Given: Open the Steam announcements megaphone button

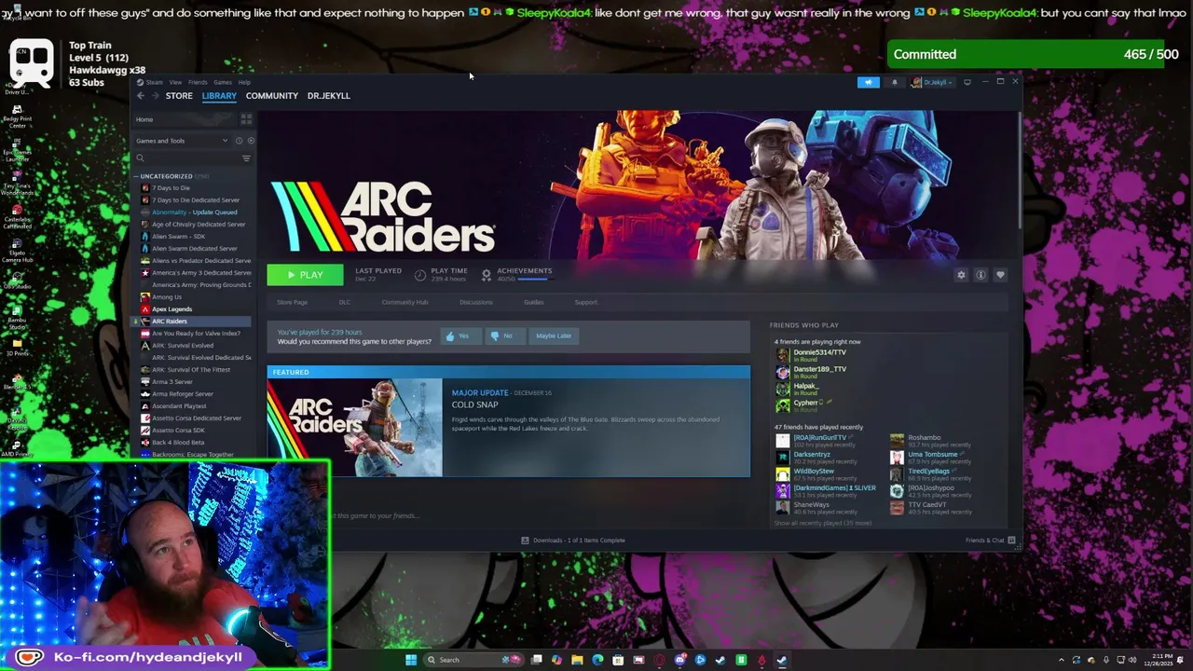Looking at the screenshot, I should 868,82.
